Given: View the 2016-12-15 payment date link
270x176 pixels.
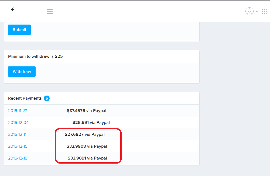Looking at the screenshot, I should coord(18,146).
